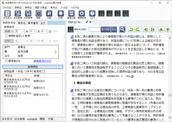Click the case note marker 7

[x=72, y=37]
